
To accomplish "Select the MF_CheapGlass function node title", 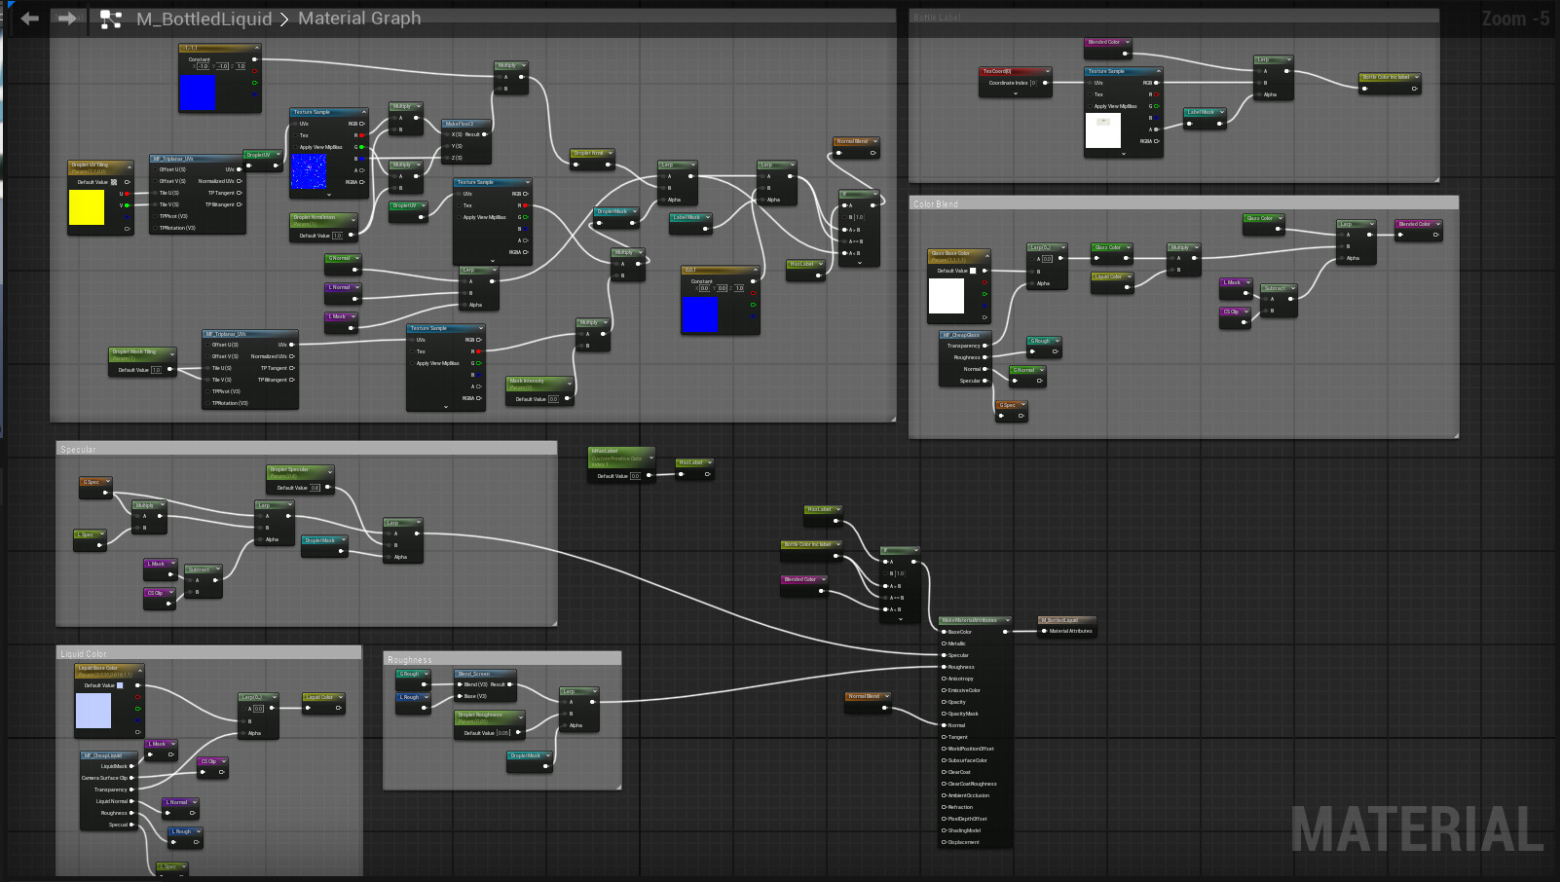I will (961, 335).
